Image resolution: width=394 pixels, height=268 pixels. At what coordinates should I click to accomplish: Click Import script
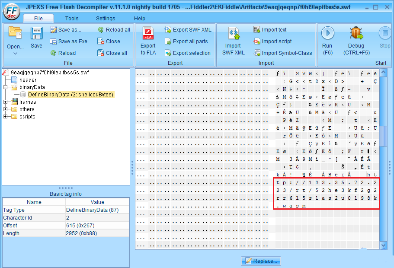(272, 41)
